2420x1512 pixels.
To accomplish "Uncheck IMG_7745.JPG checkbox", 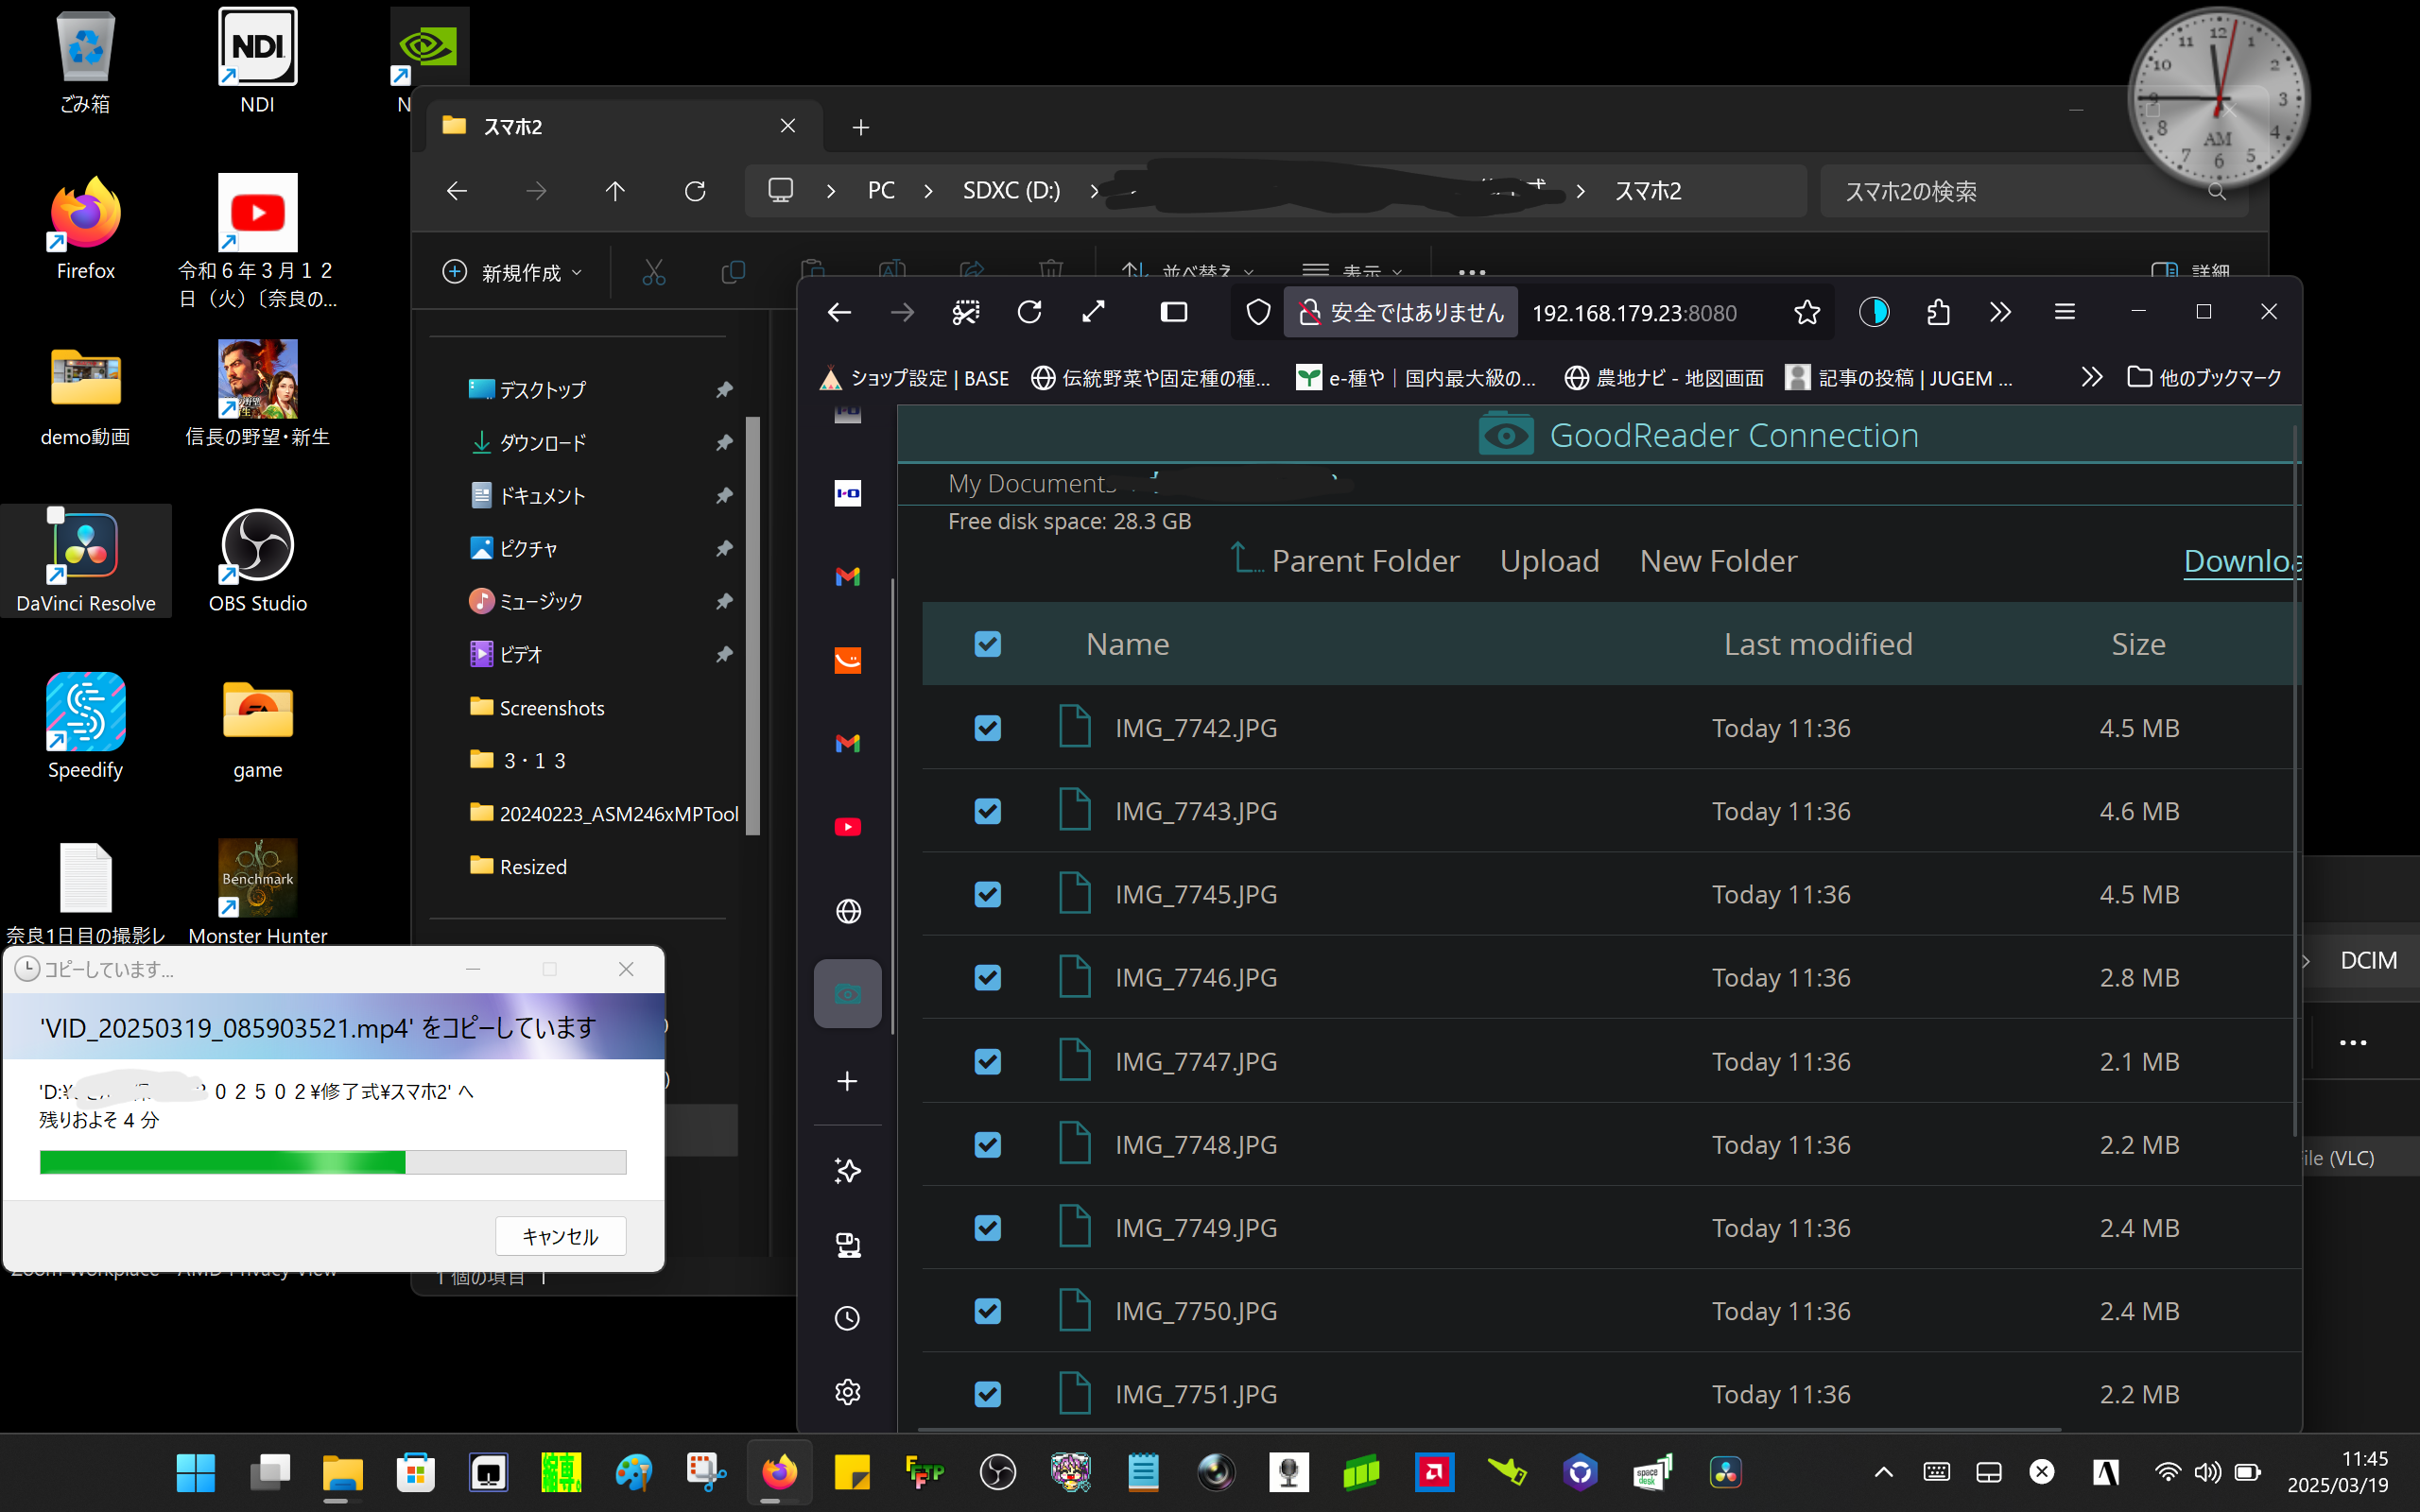I will click(x=987, y=894).
